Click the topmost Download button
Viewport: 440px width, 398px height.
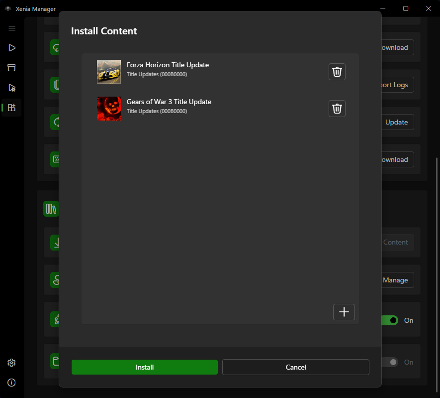pyautogui.click(x=395, y=47)
